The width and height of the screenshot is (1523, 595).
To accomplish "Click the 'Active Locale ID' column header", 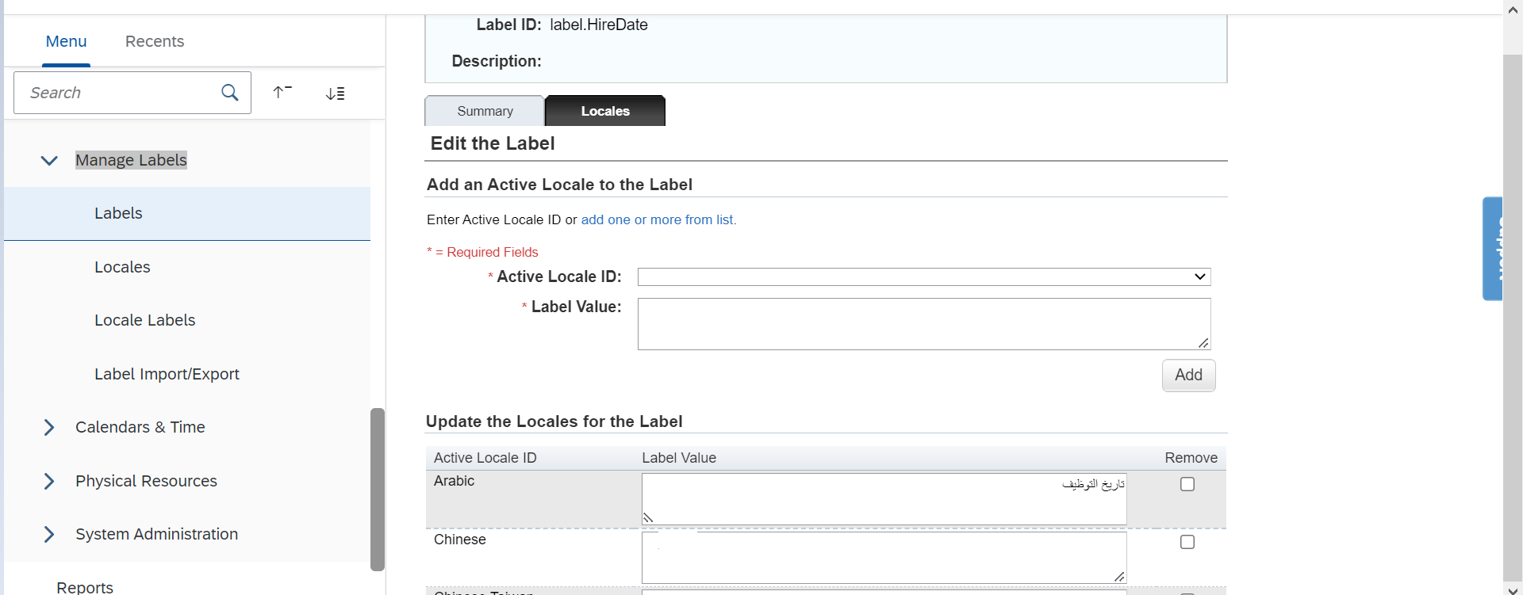I will (485, 458).
